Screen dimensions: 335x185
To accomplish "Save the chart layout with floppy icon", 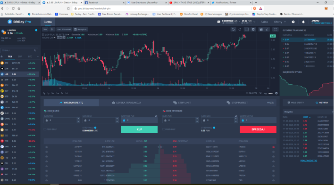I will point(261,29).
